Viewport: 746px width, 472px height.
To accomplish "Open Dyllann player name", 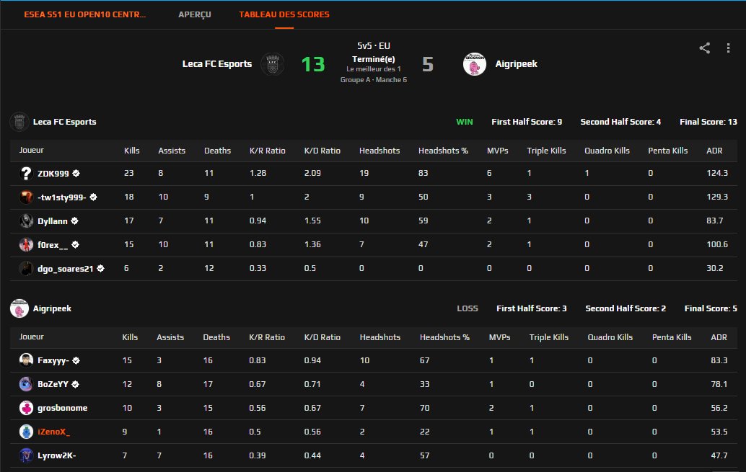I will (x=53, y=221).
